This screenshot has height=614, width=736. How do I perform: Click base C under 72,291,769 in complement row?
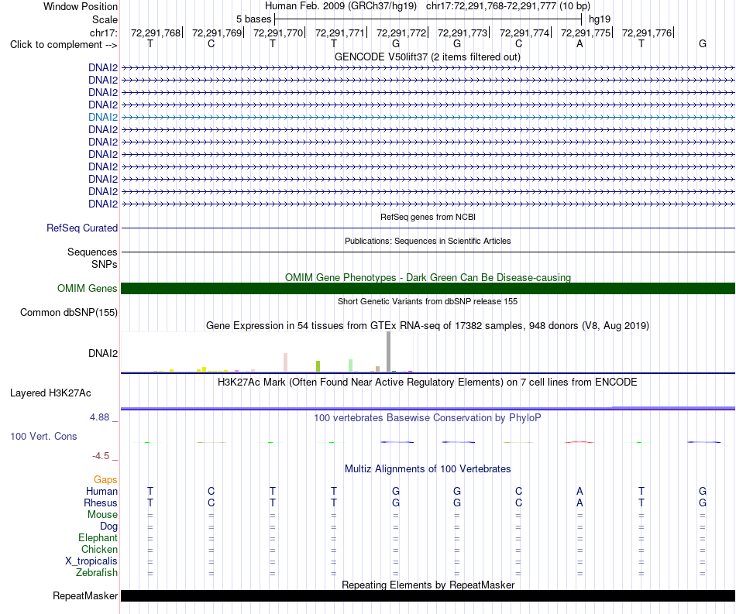(x=212, y=44)
